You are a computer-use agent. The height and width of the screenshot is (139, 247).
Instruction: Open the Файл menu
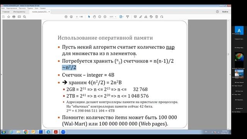pyautogui.click(x=3, y=8)
